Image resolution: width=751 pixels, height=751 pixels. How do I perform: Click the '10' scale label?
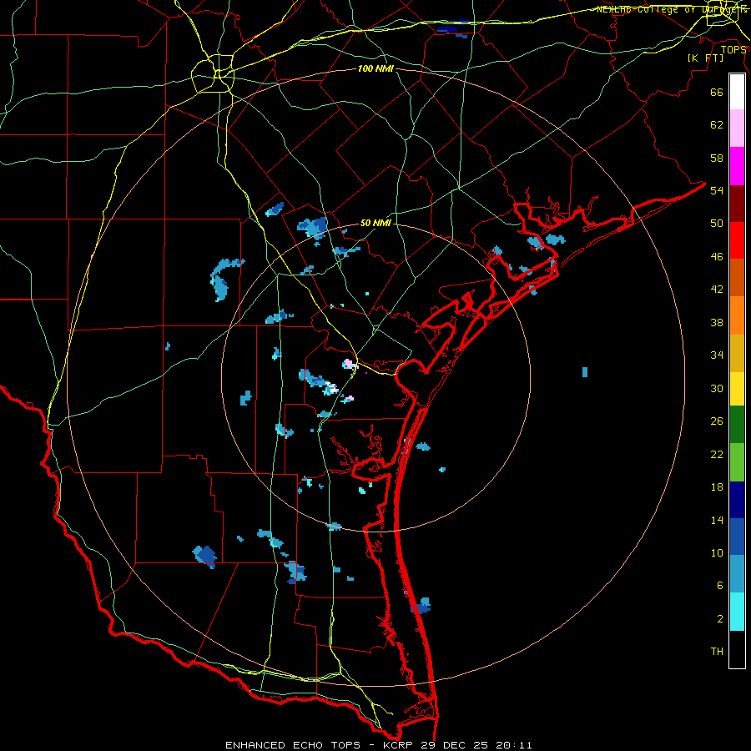tap(717, 553)
